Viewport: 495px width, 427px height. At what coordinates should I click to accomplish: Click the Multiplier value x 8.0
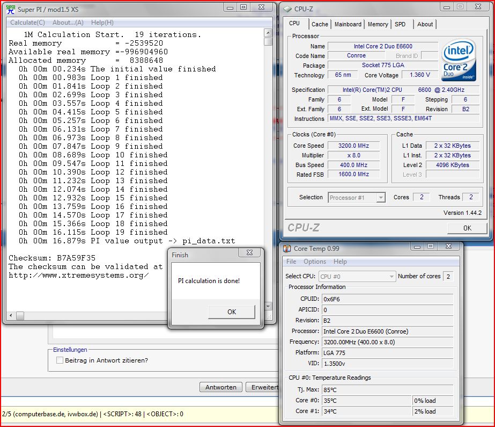point(353,155)
